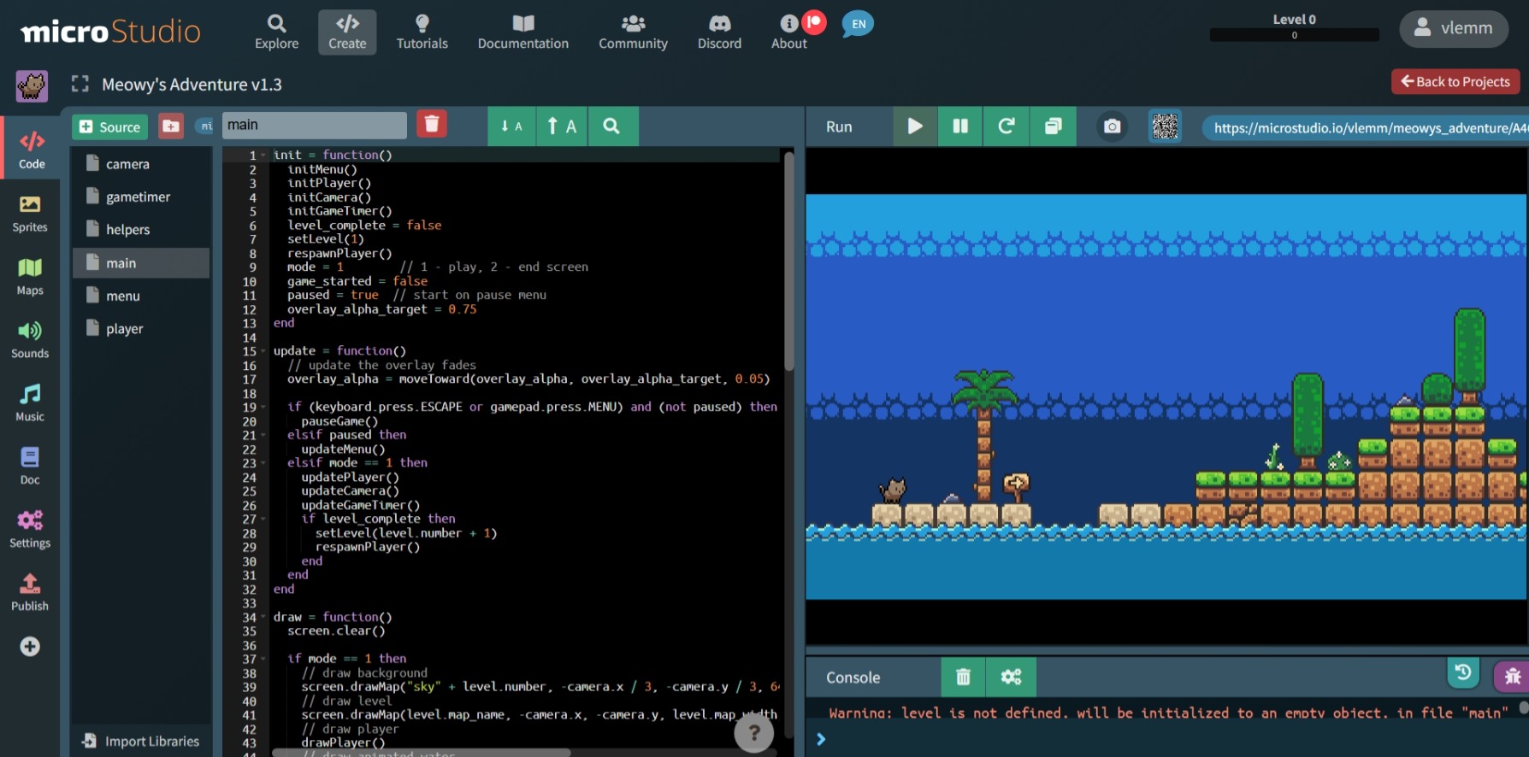Toggle the debugger bug icon
Viewport: 1529px width, 757px height.
click(1511, 677)
